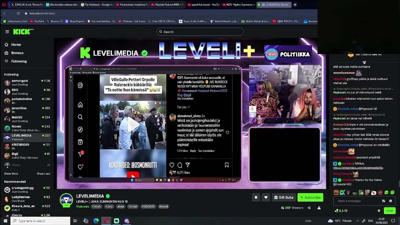
Task: Reload the page in browser
Action: (18, 13)
